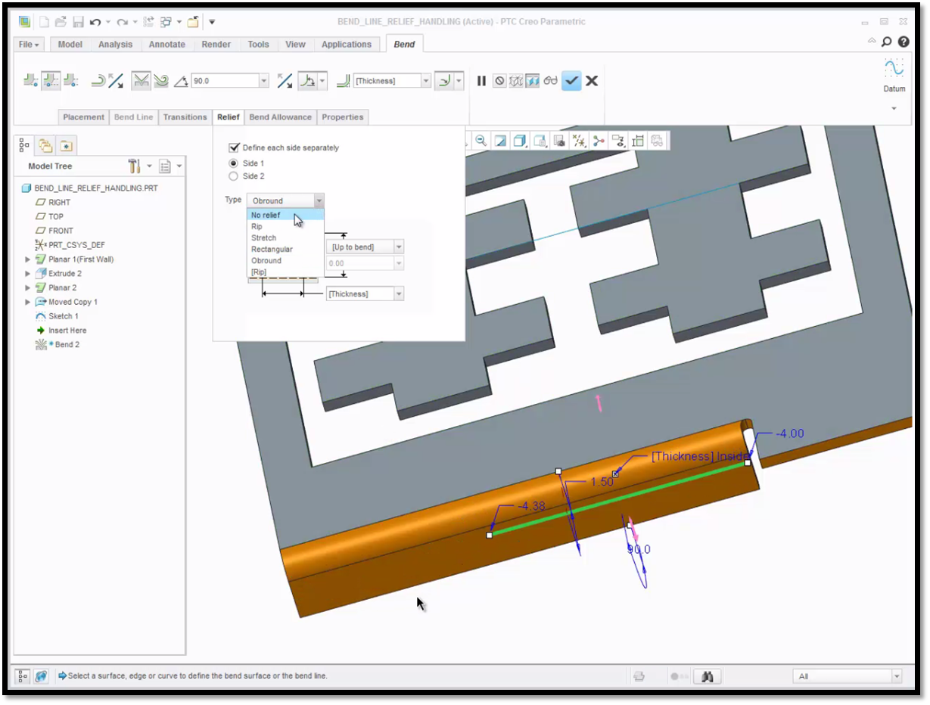Click the Zoom out icon in graphics toolbar
930x705 pixels.
481,141
